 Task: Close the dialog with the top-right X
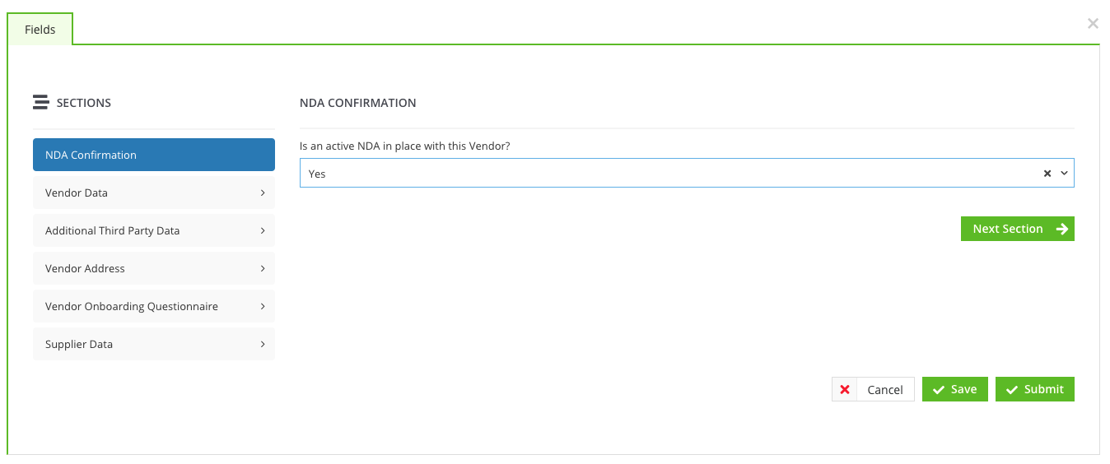(1093, 24)
